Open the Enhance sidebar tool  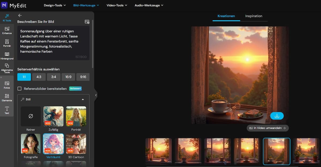point(7,30)
